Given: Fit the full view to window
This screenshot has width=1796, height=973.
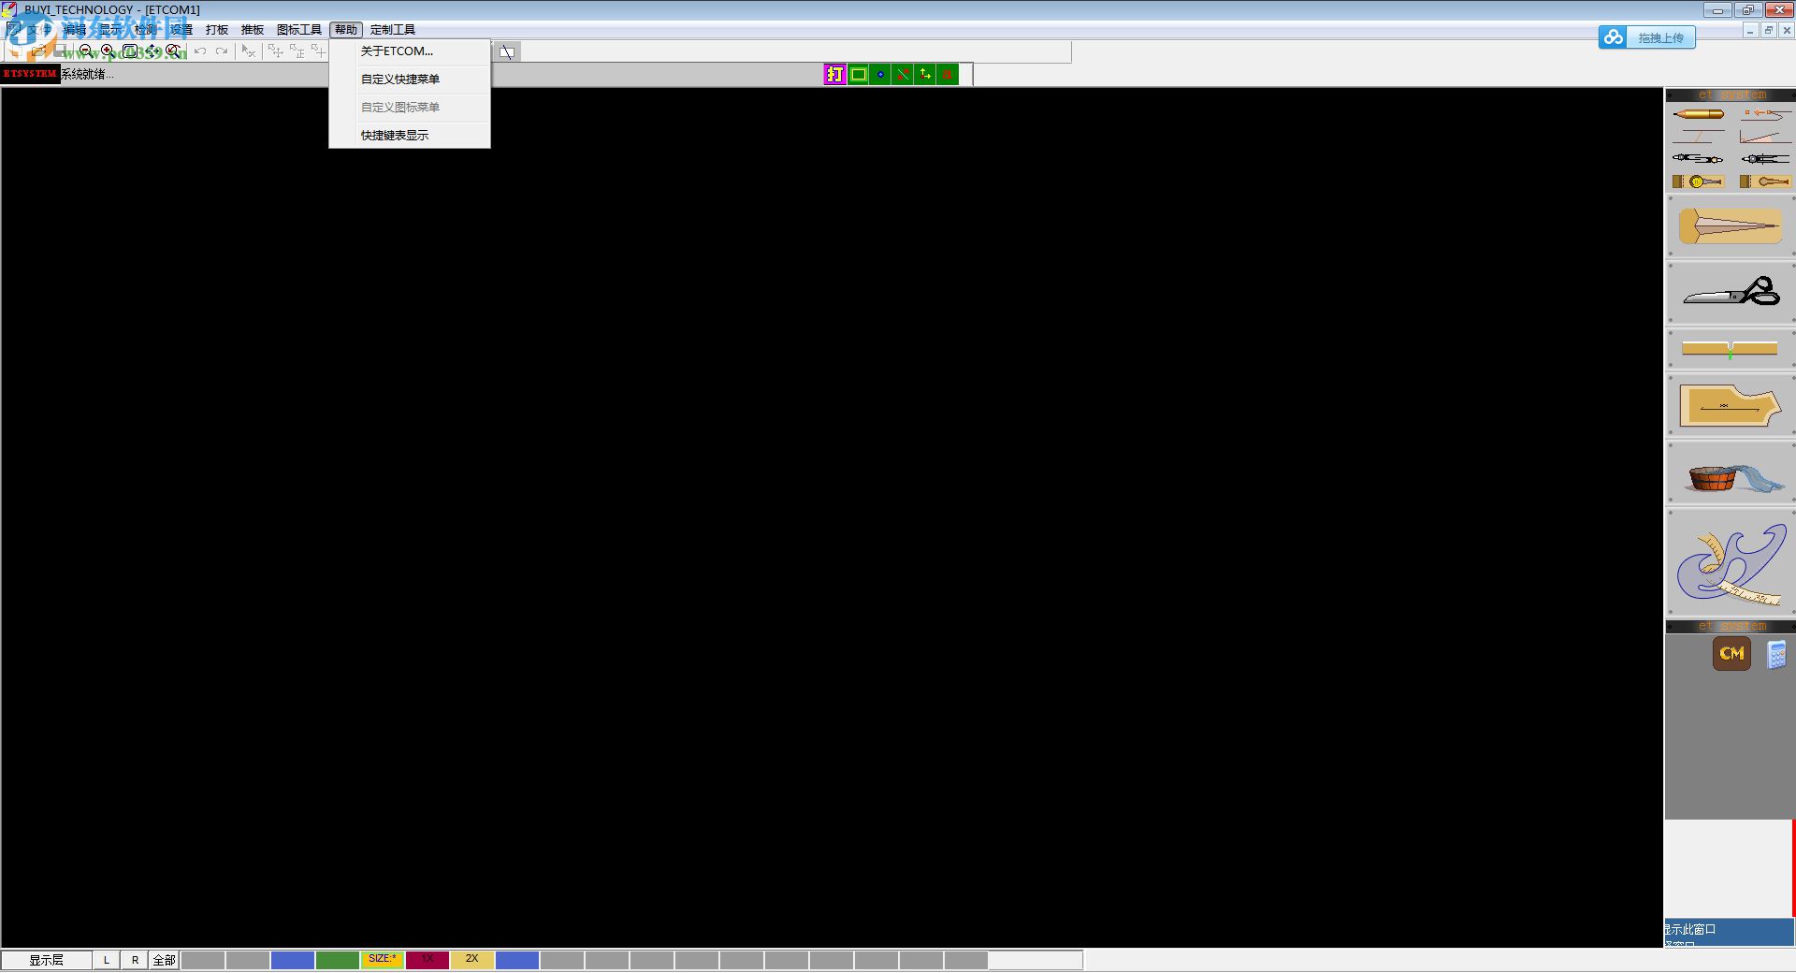Looking at the screenshot, I should [130, 51].
